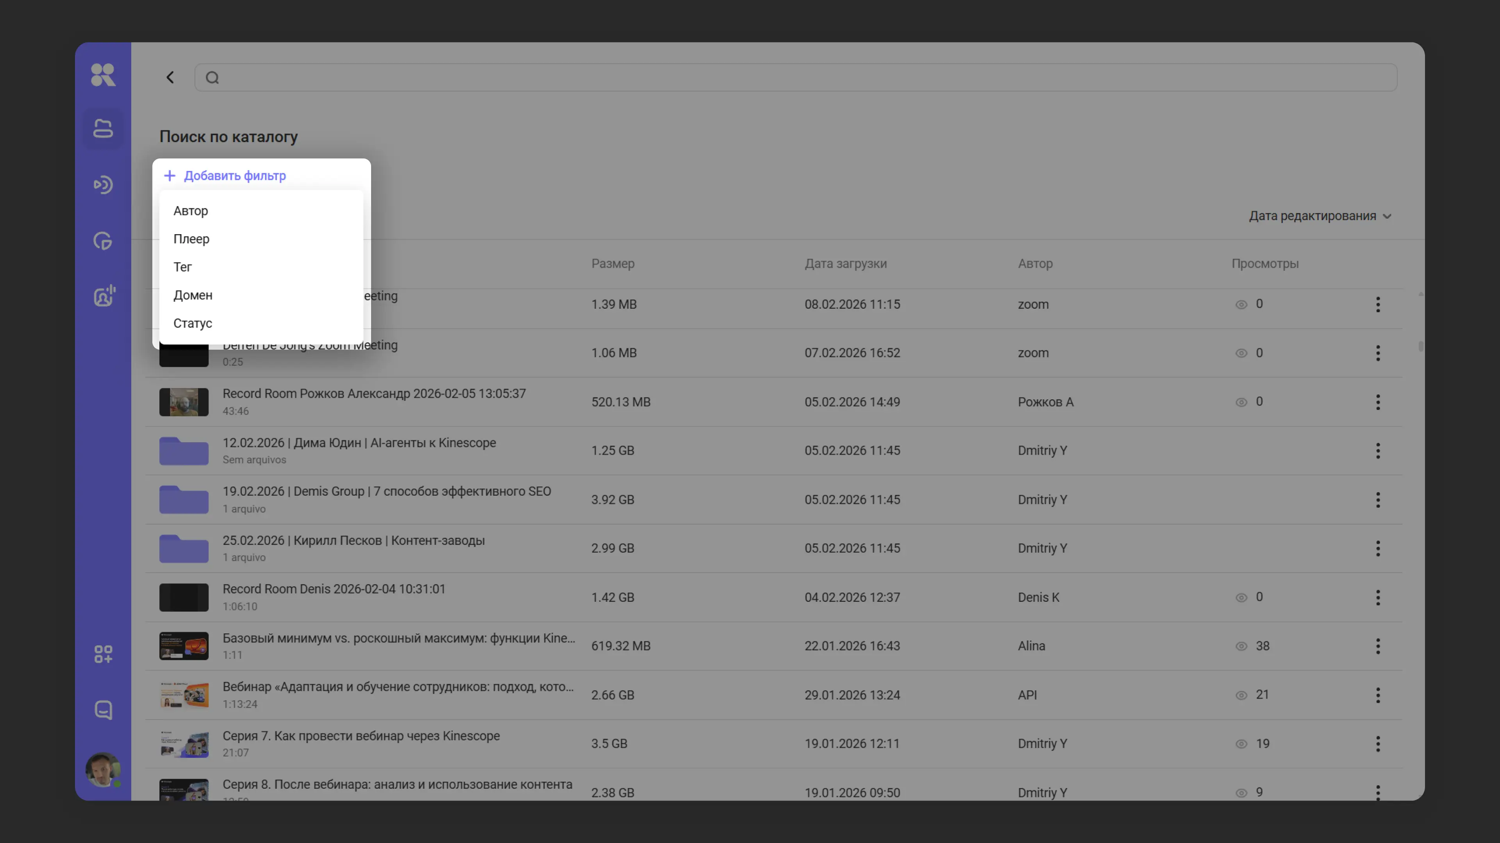Click the back arrow beside search
The height and width of the screenshot is (843, 1500).
tap(170, 77)
